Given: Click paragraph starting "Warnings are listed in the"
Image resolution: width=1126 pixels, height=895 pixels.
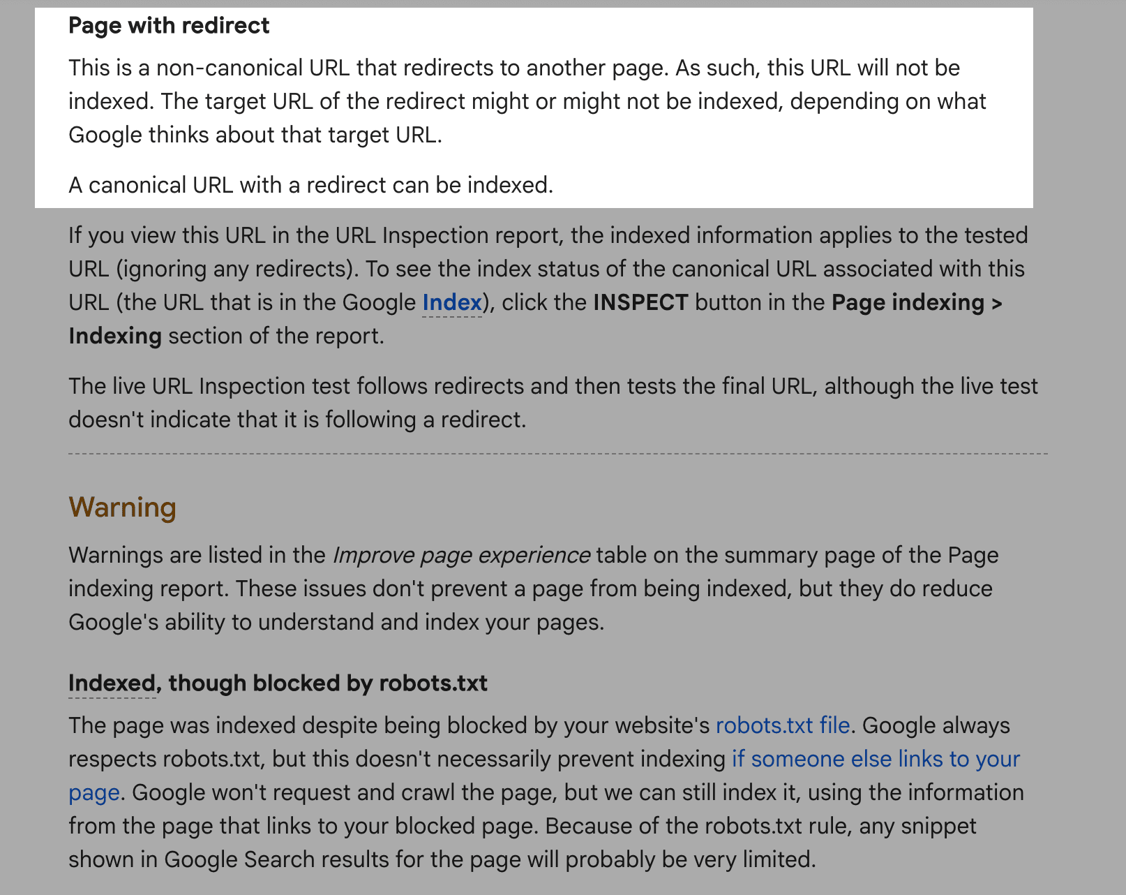Looking at the screenshot, I should click(x=534, y=589).
